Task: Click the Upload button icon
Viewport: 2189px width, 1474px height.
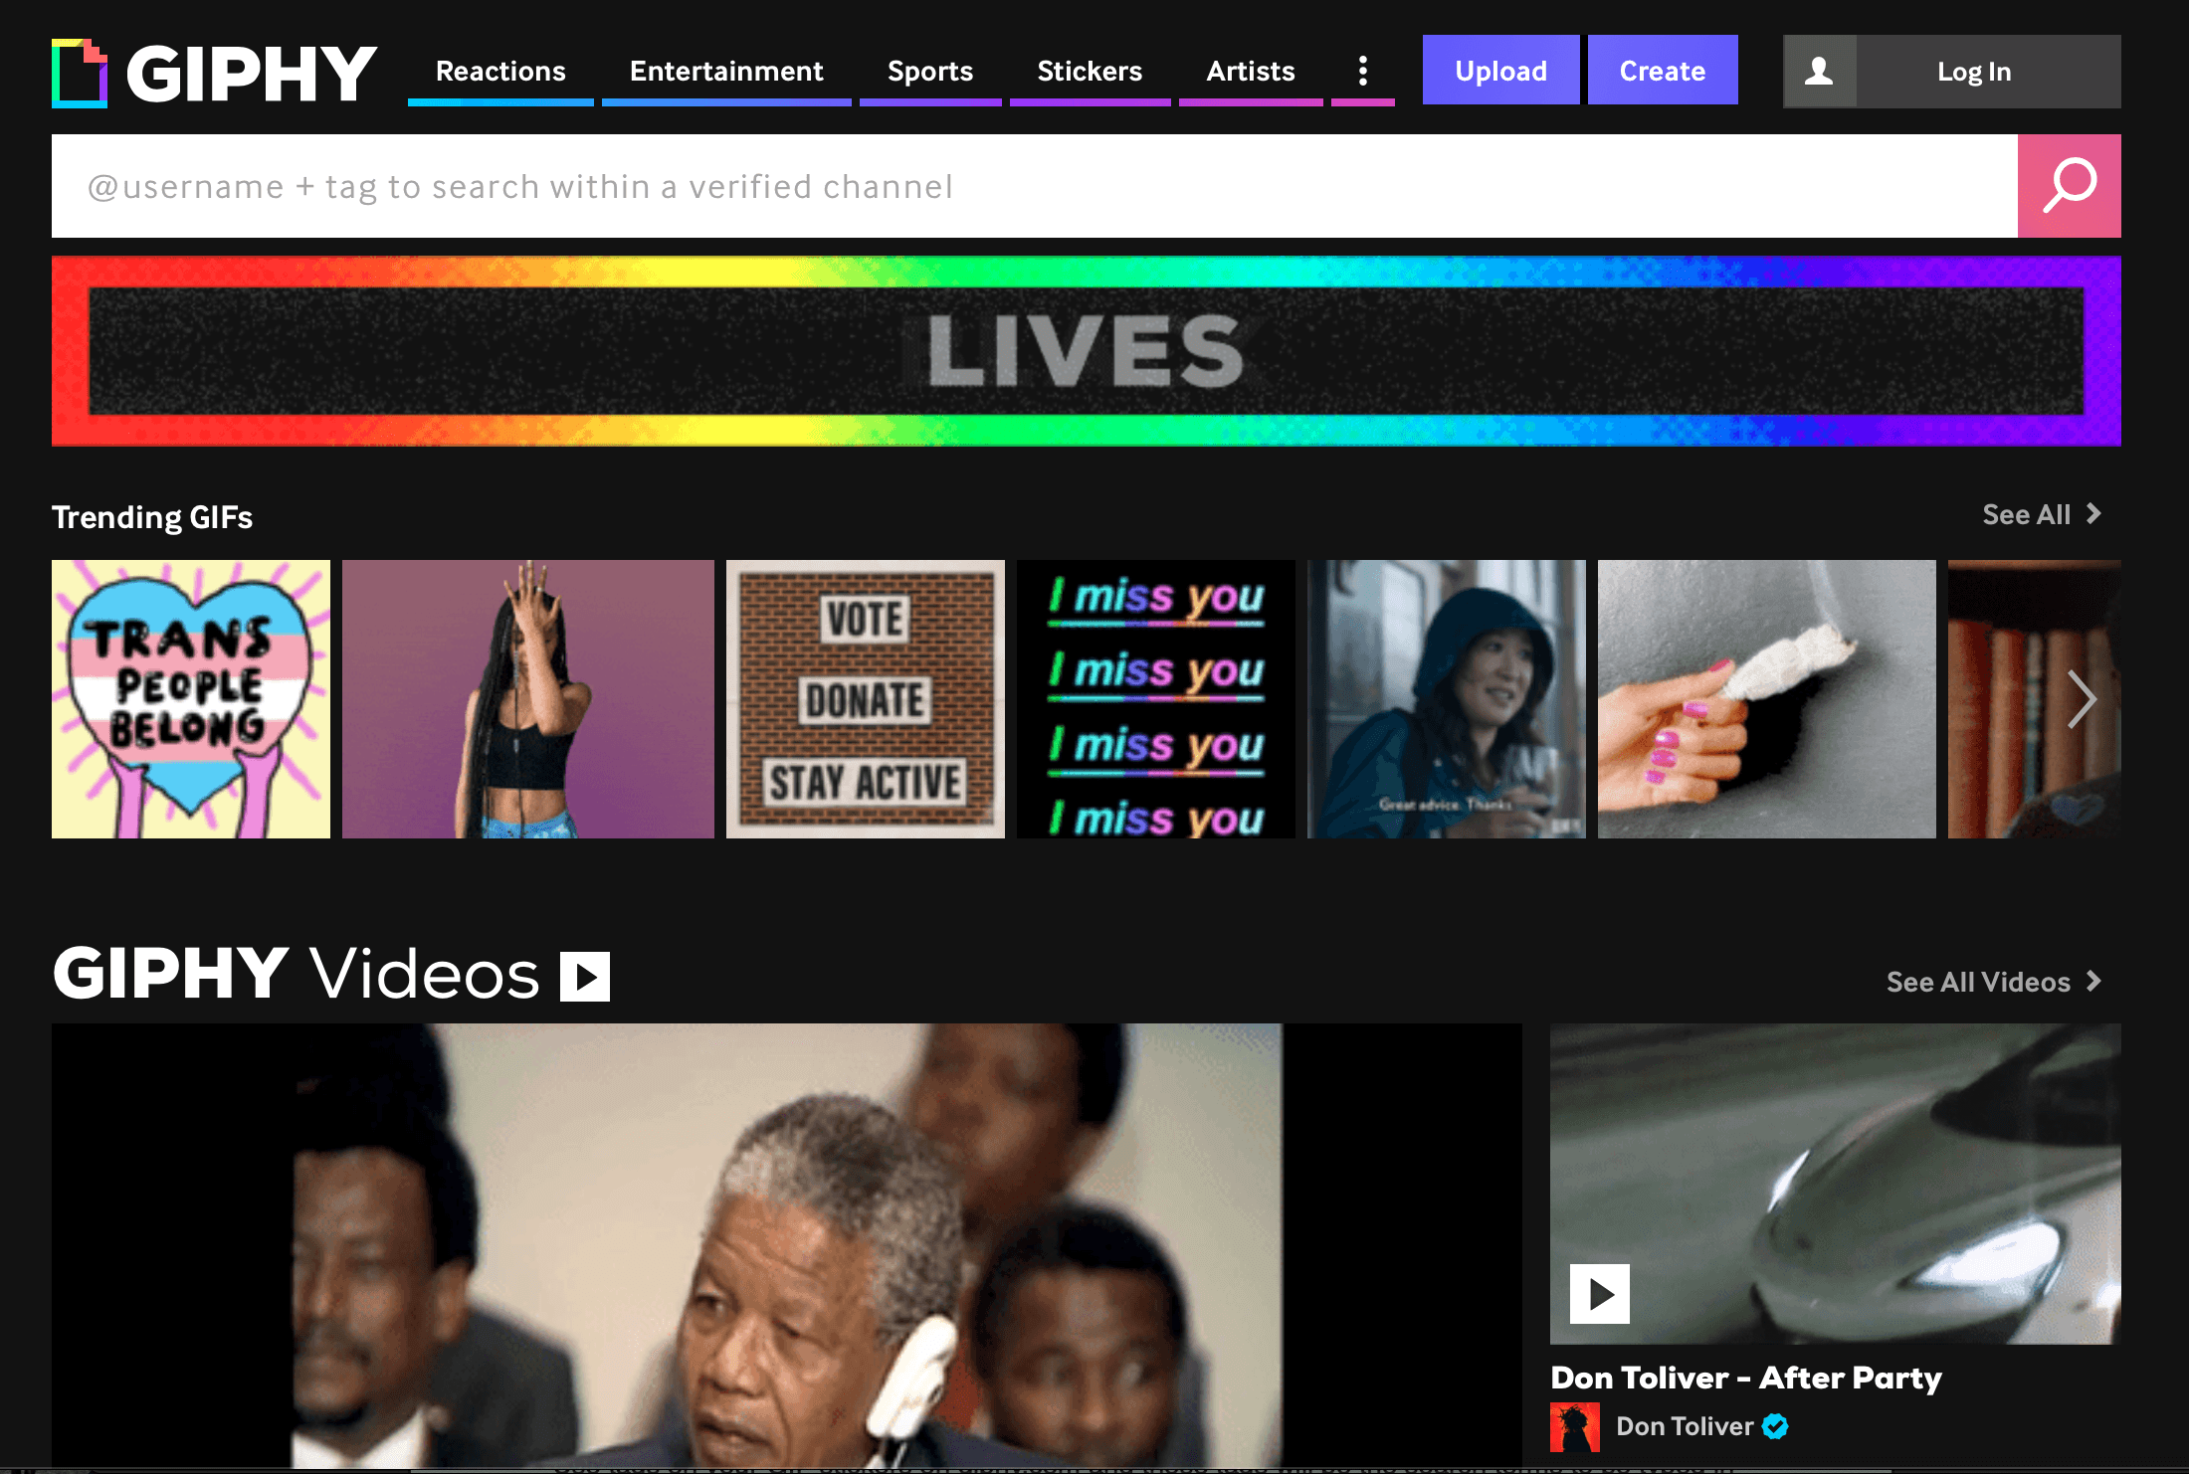Action: 1499,71
